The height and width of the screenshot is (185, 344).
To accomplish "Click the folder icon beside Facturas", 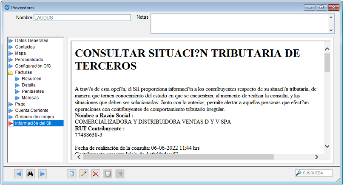I will [11, 72].
